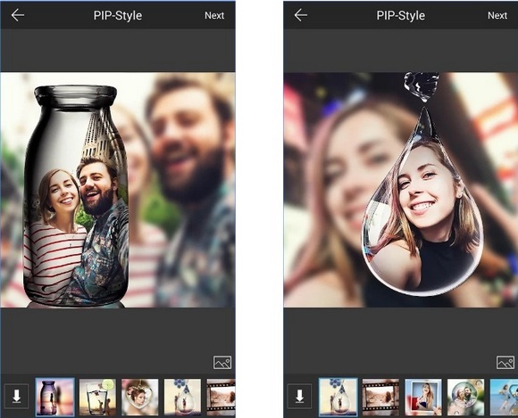Open gallery image icon on left screen
The image size is (518, 418).
point(222,362)
